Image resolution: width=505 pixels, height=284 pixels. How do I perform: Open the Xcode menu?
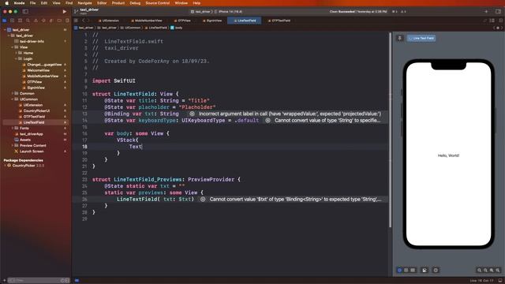coord(19,3)
